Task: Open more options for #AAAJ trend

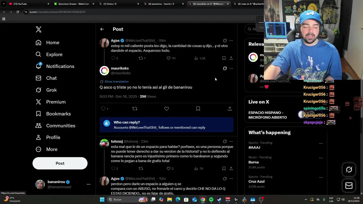Action: (x=321, y=144)
